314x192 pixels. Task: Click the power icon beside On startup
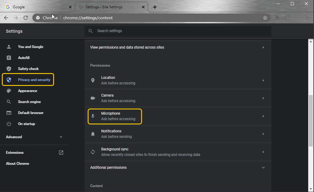(9, 124)
